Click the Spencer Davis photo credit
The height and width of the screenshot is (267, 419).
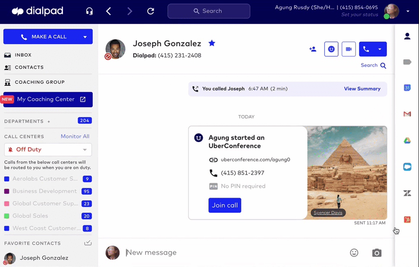[x=328, y=212]
